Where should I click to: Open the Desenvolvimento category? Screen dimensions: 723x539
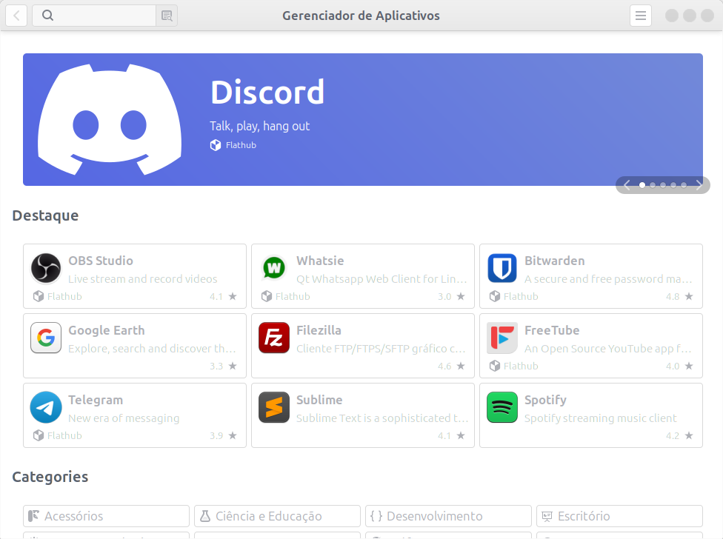(x=448, y=516)
